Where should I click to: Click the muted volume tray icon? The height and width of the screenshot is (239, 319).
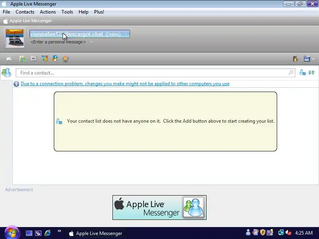point(288,232)
